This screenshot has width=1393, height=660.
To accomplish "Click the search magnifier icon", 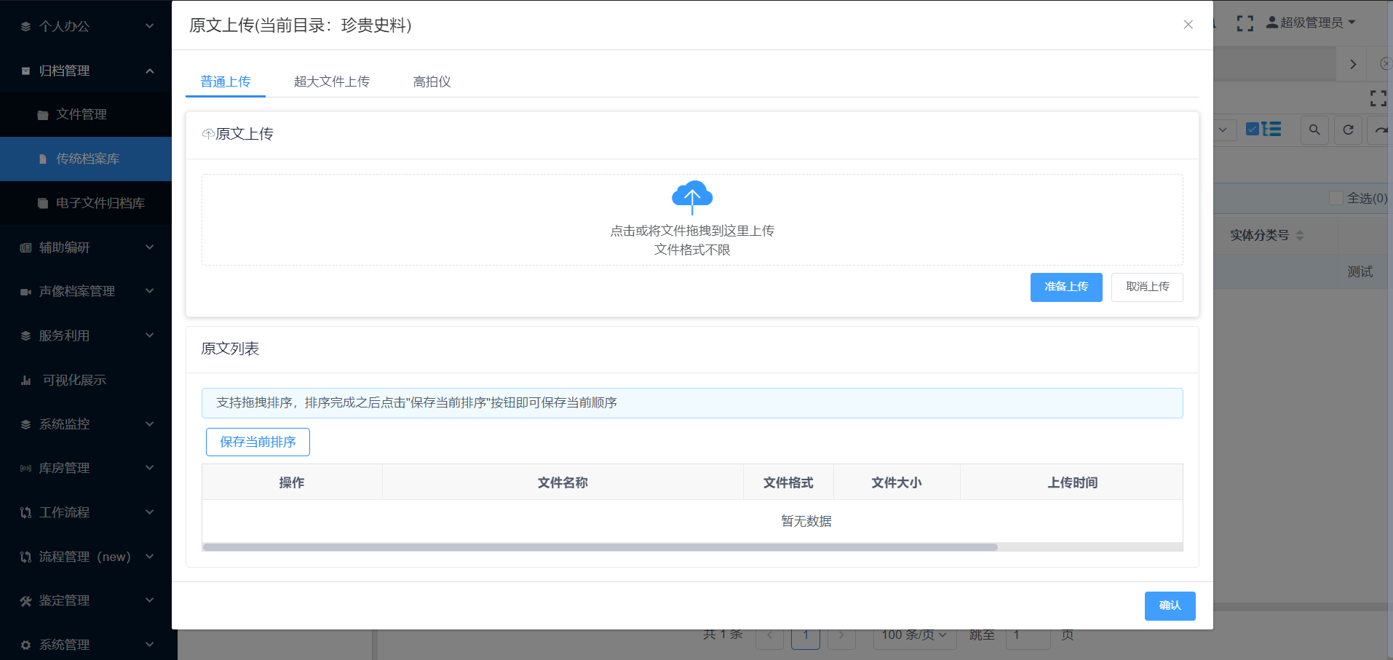I will (1314, 130).
